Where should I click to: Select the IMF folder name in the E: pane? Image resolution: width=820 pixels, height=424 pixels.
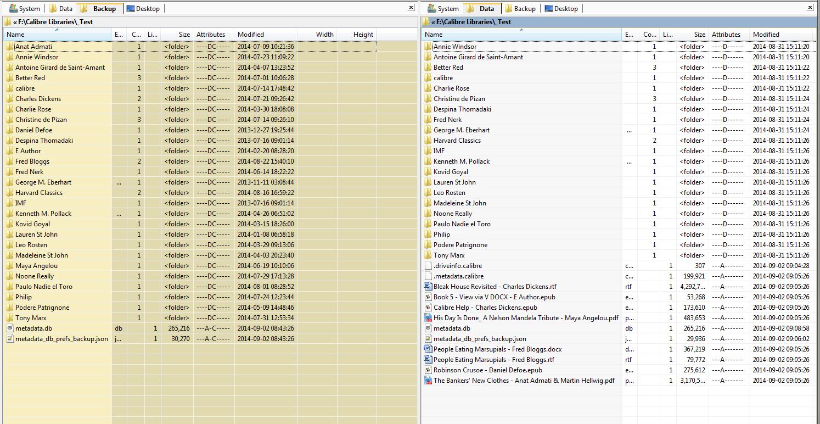(x=439, y=151)
